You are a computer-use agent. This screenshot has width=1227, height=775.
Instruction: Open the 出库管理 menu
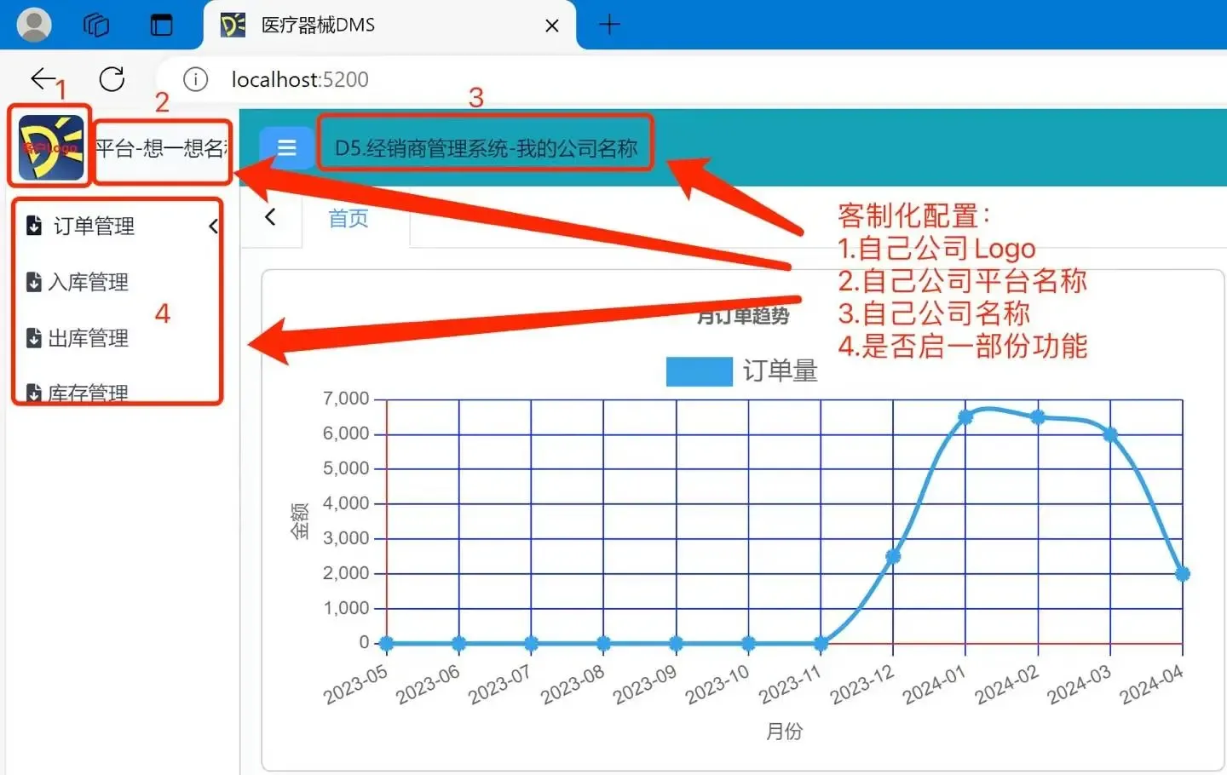pyautogui.click(x=89, y=338)
